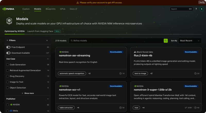Open the flux.2-klein-4b model title
Viewport: 206px width, 113px height.
[x=143, y=55]
